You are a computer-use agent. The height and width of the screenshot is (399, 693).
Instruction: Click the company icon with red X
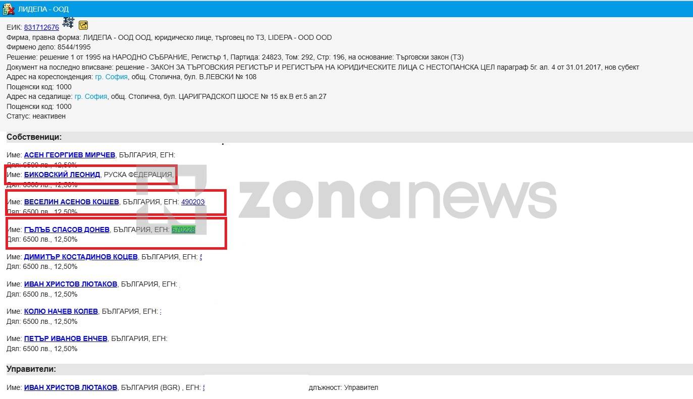(x=8, y=9)
